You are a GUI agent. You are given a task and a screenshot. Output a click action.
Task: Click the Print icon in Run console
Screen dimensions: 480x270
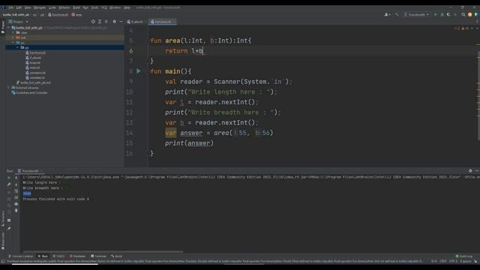[16, 204]
